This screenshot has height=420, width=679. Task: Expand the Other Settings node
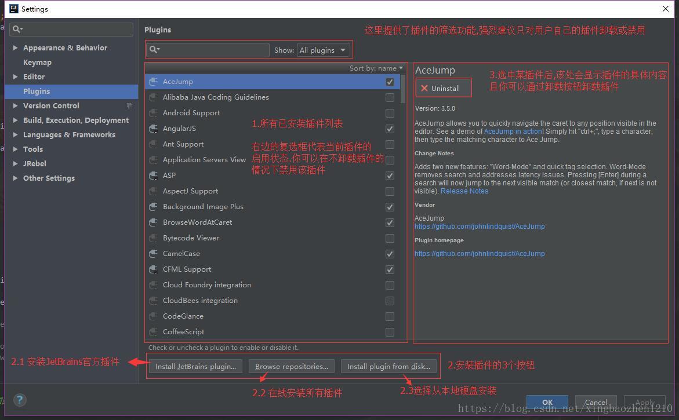15,178
